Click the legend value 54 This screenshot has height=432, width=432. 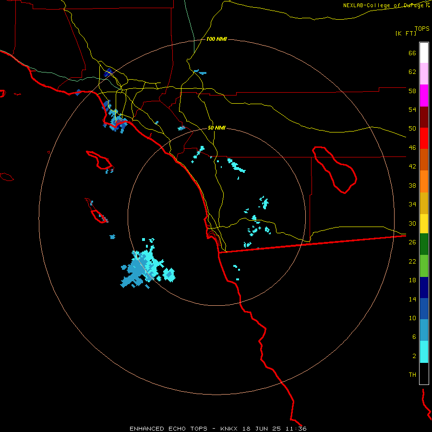(412, 109)
